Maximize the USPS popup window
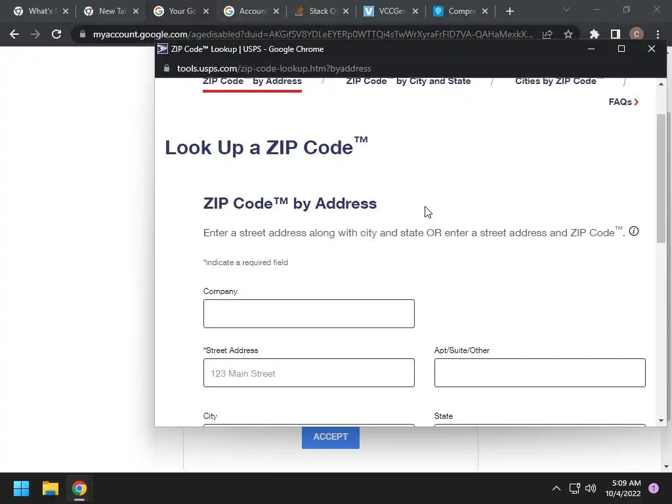Viewport: 672px width, 504px height. click(621, 49)
